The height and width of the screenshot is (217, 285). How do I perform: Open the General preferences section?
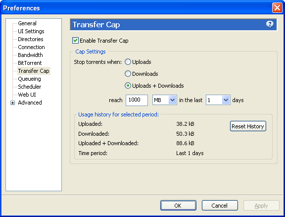pos(27,23)
